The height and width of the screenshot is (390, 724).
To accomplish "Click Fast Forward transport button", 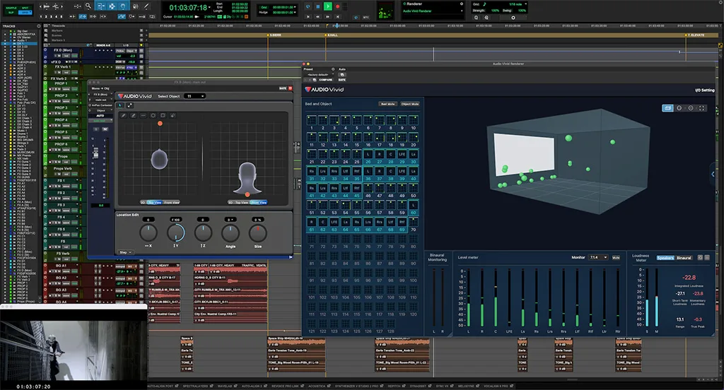I will click(x=328, y=17).
